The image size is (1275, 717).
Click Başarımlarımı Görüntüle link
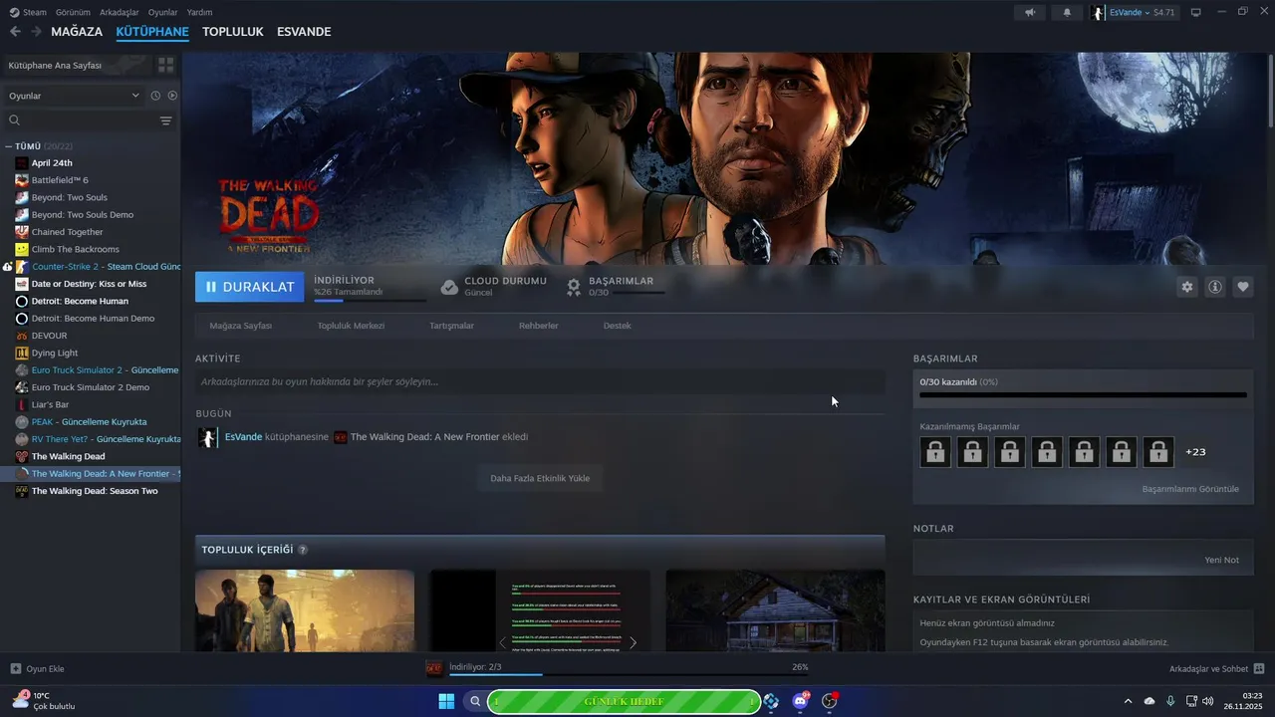(x=1190, y=489)
